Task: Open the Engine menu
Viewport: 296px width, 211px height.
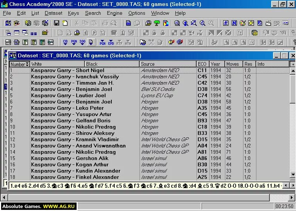Action: [115, 13]
